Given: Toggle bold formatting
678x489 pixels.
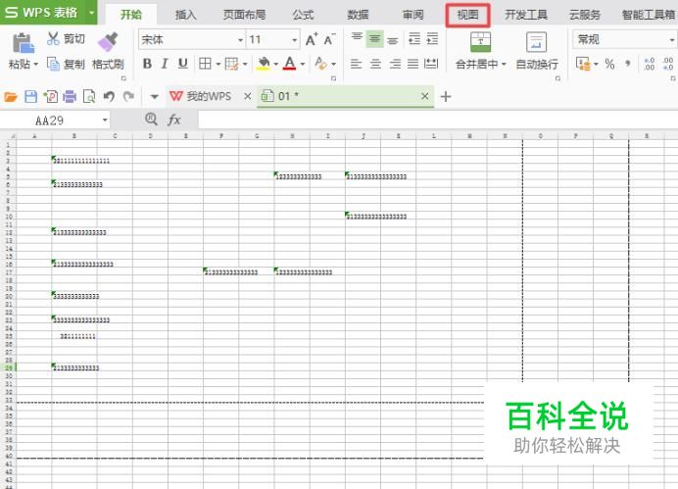Looking at the screenshot, I should [x=147, y=64].
